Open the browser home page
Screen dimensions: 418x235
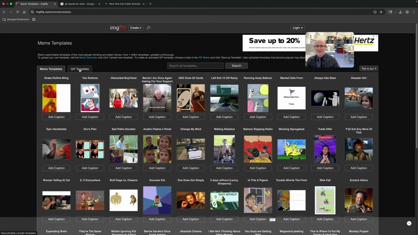coord(24,12)
